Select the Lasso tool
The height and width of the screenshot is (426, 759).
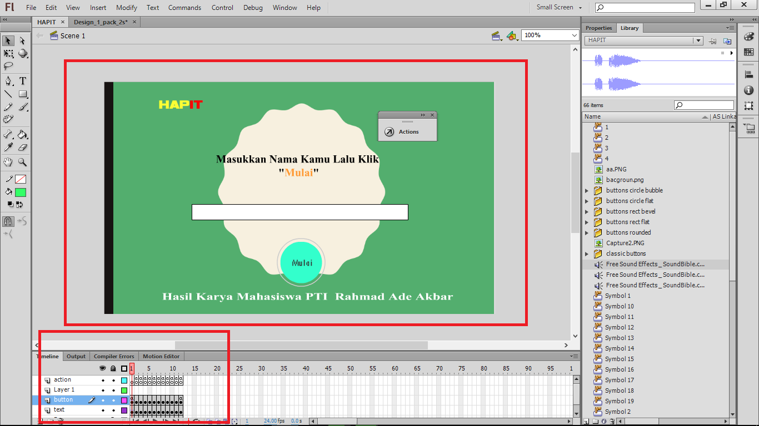click(8, 66)
